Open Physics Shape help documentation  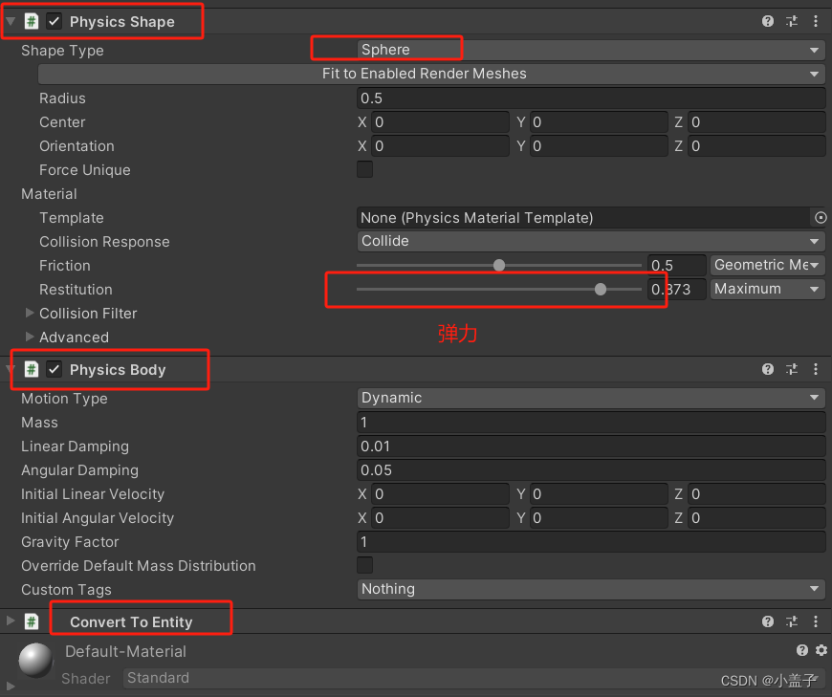click(x=768, y=20)
